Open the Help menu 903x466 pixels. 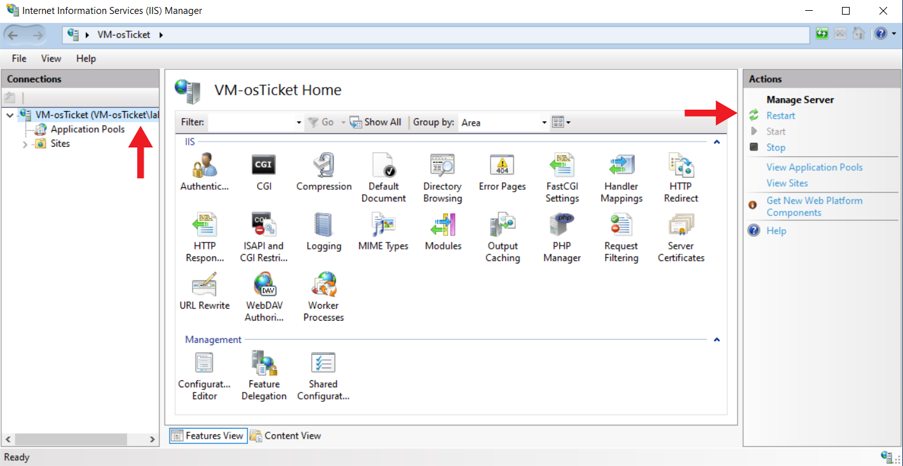[86, 58]
